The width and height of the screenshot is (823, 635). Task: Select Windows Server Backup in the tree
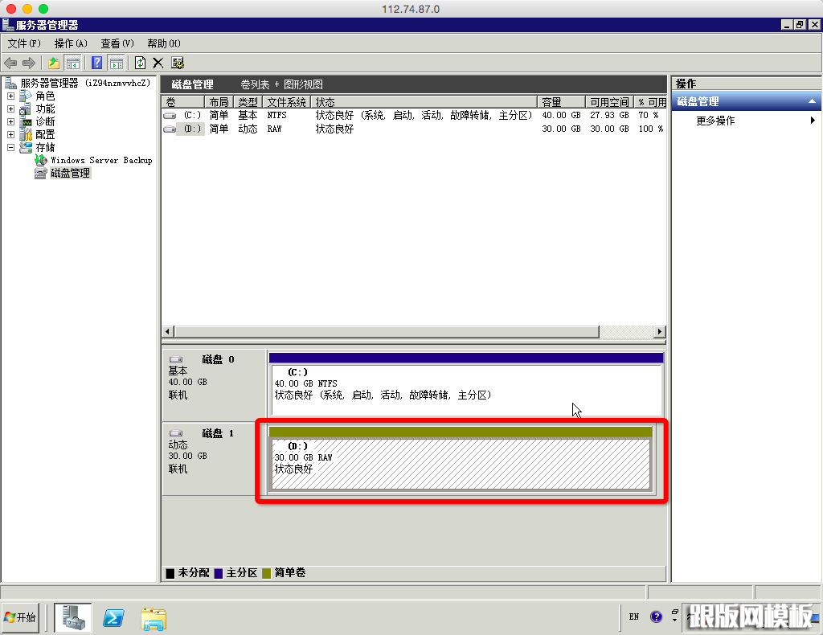101,161
